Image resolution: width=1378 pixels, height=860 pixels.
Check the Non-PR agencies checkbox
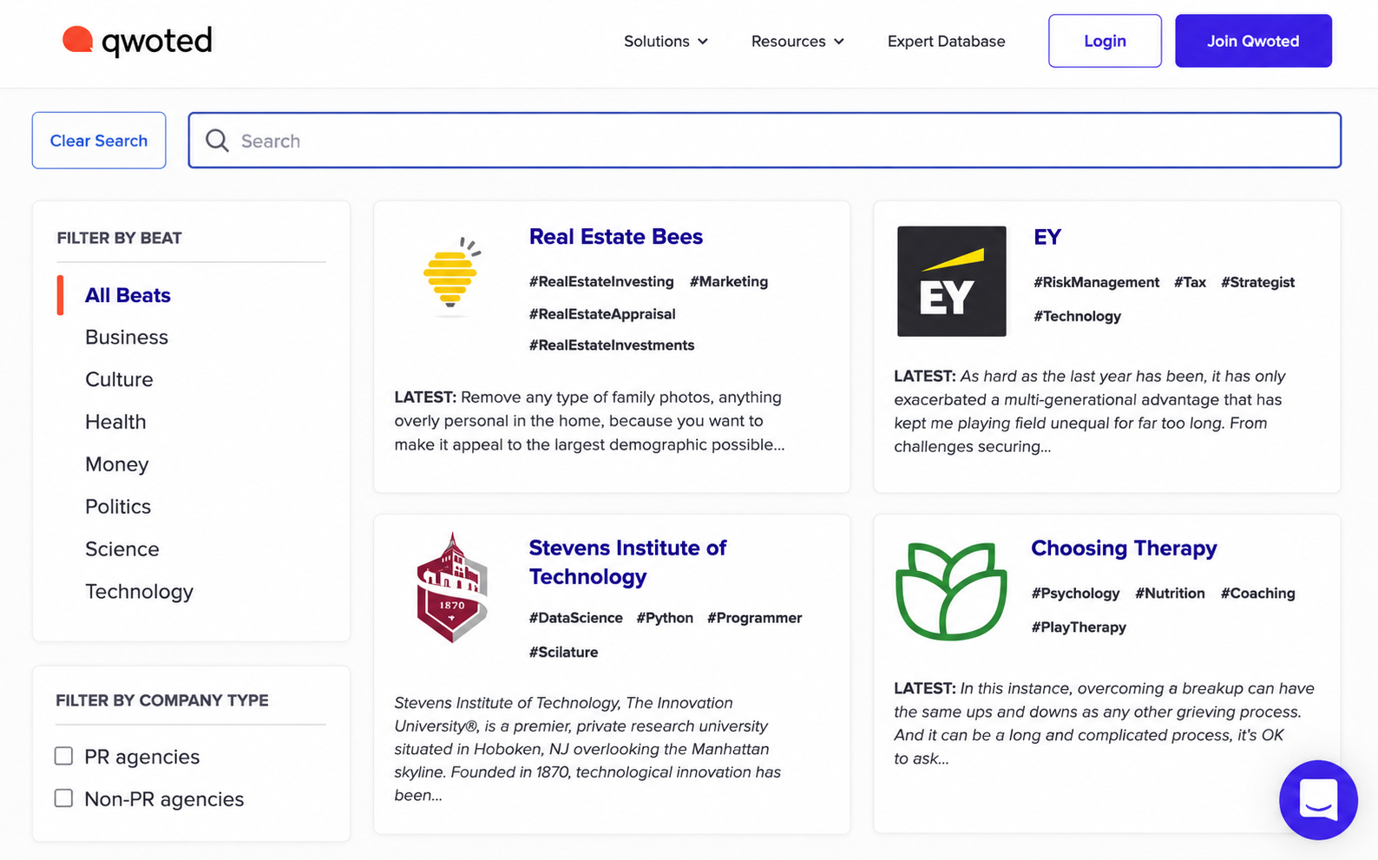63,798
